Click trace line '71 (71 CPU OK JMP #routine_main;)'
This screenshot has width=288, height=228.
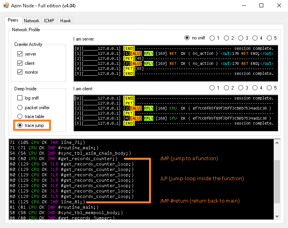pyautogui.click(x=54, y=148)
